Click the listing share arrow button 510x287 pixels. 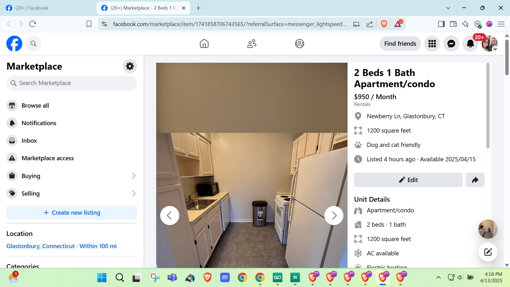tap(475, 180)
